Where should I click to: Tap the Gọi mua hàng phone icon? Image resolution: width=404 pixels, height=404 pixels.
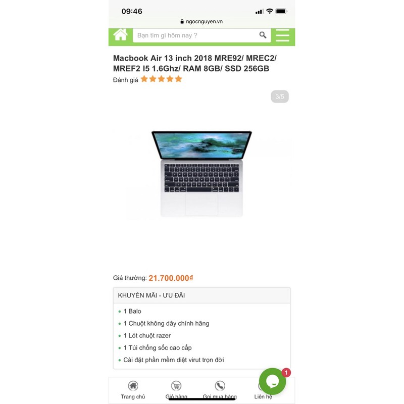coord(220,386)
